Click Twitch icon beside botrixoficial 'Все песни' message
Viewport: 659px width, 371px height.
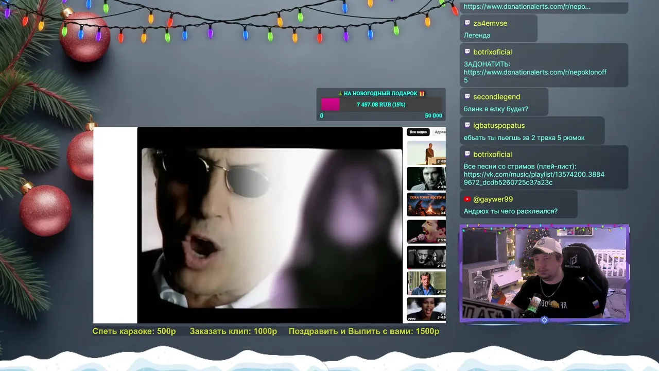click(x=467, y=154)
